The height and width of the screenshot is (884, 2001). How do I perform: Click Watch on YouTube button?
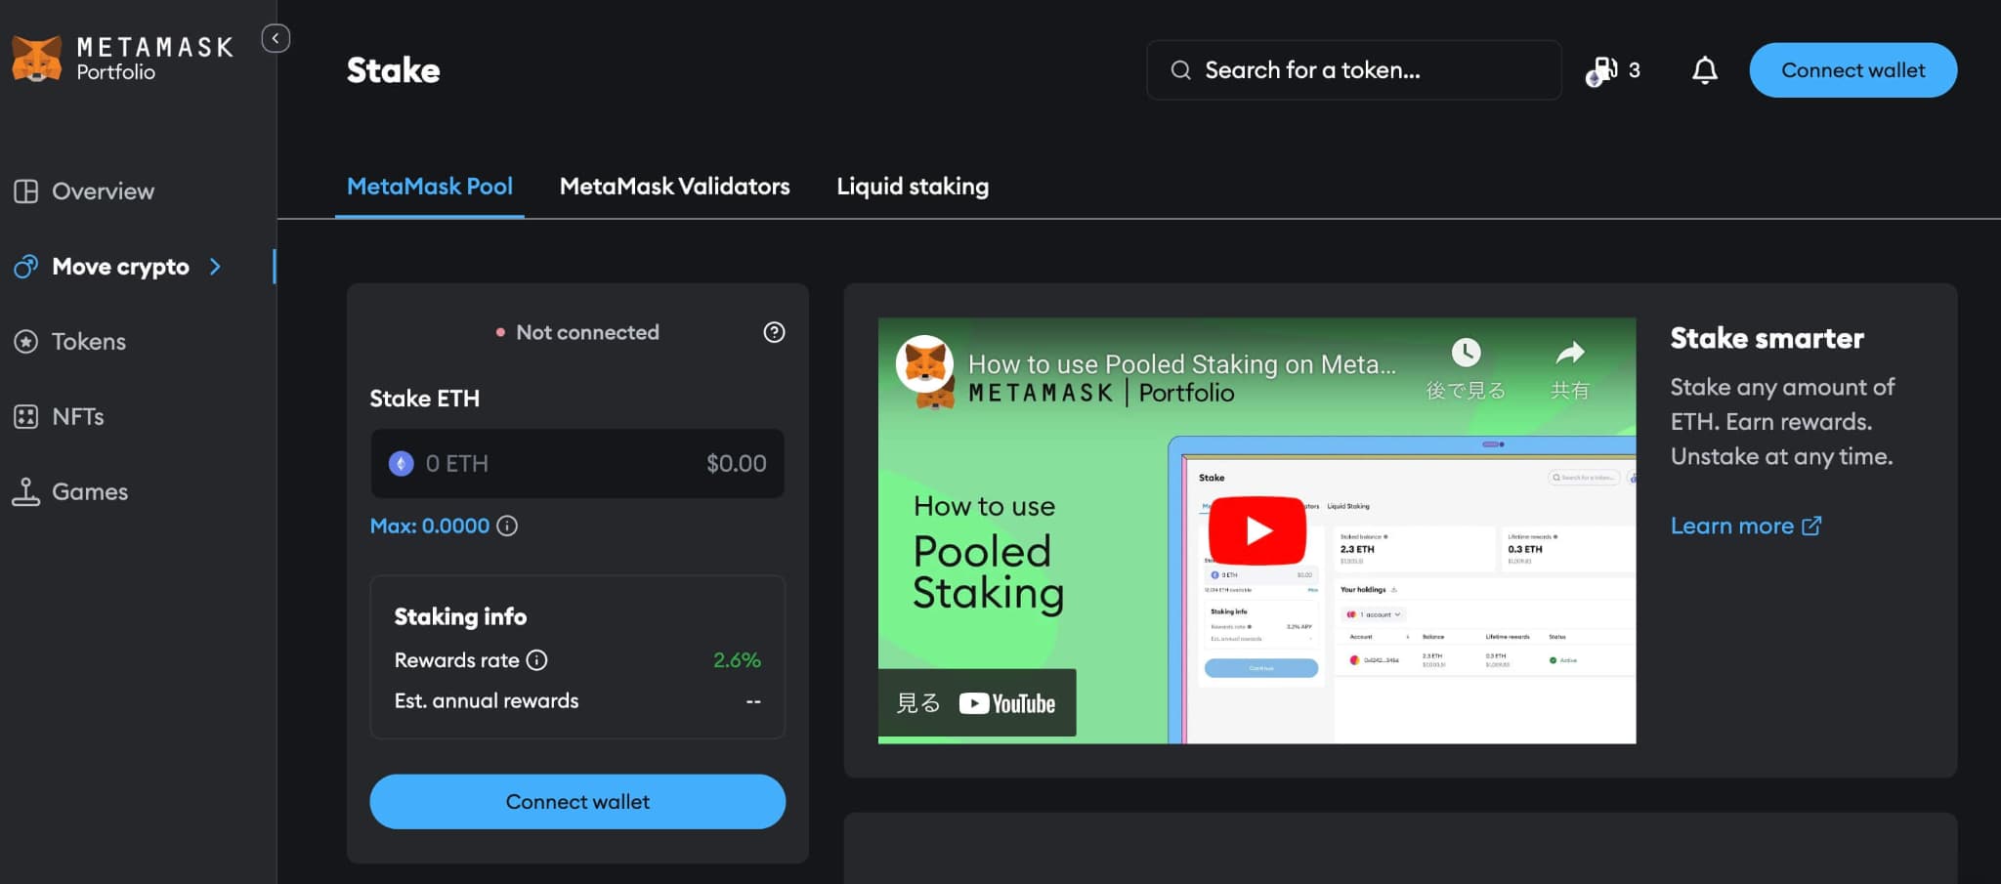pos(977,703)
